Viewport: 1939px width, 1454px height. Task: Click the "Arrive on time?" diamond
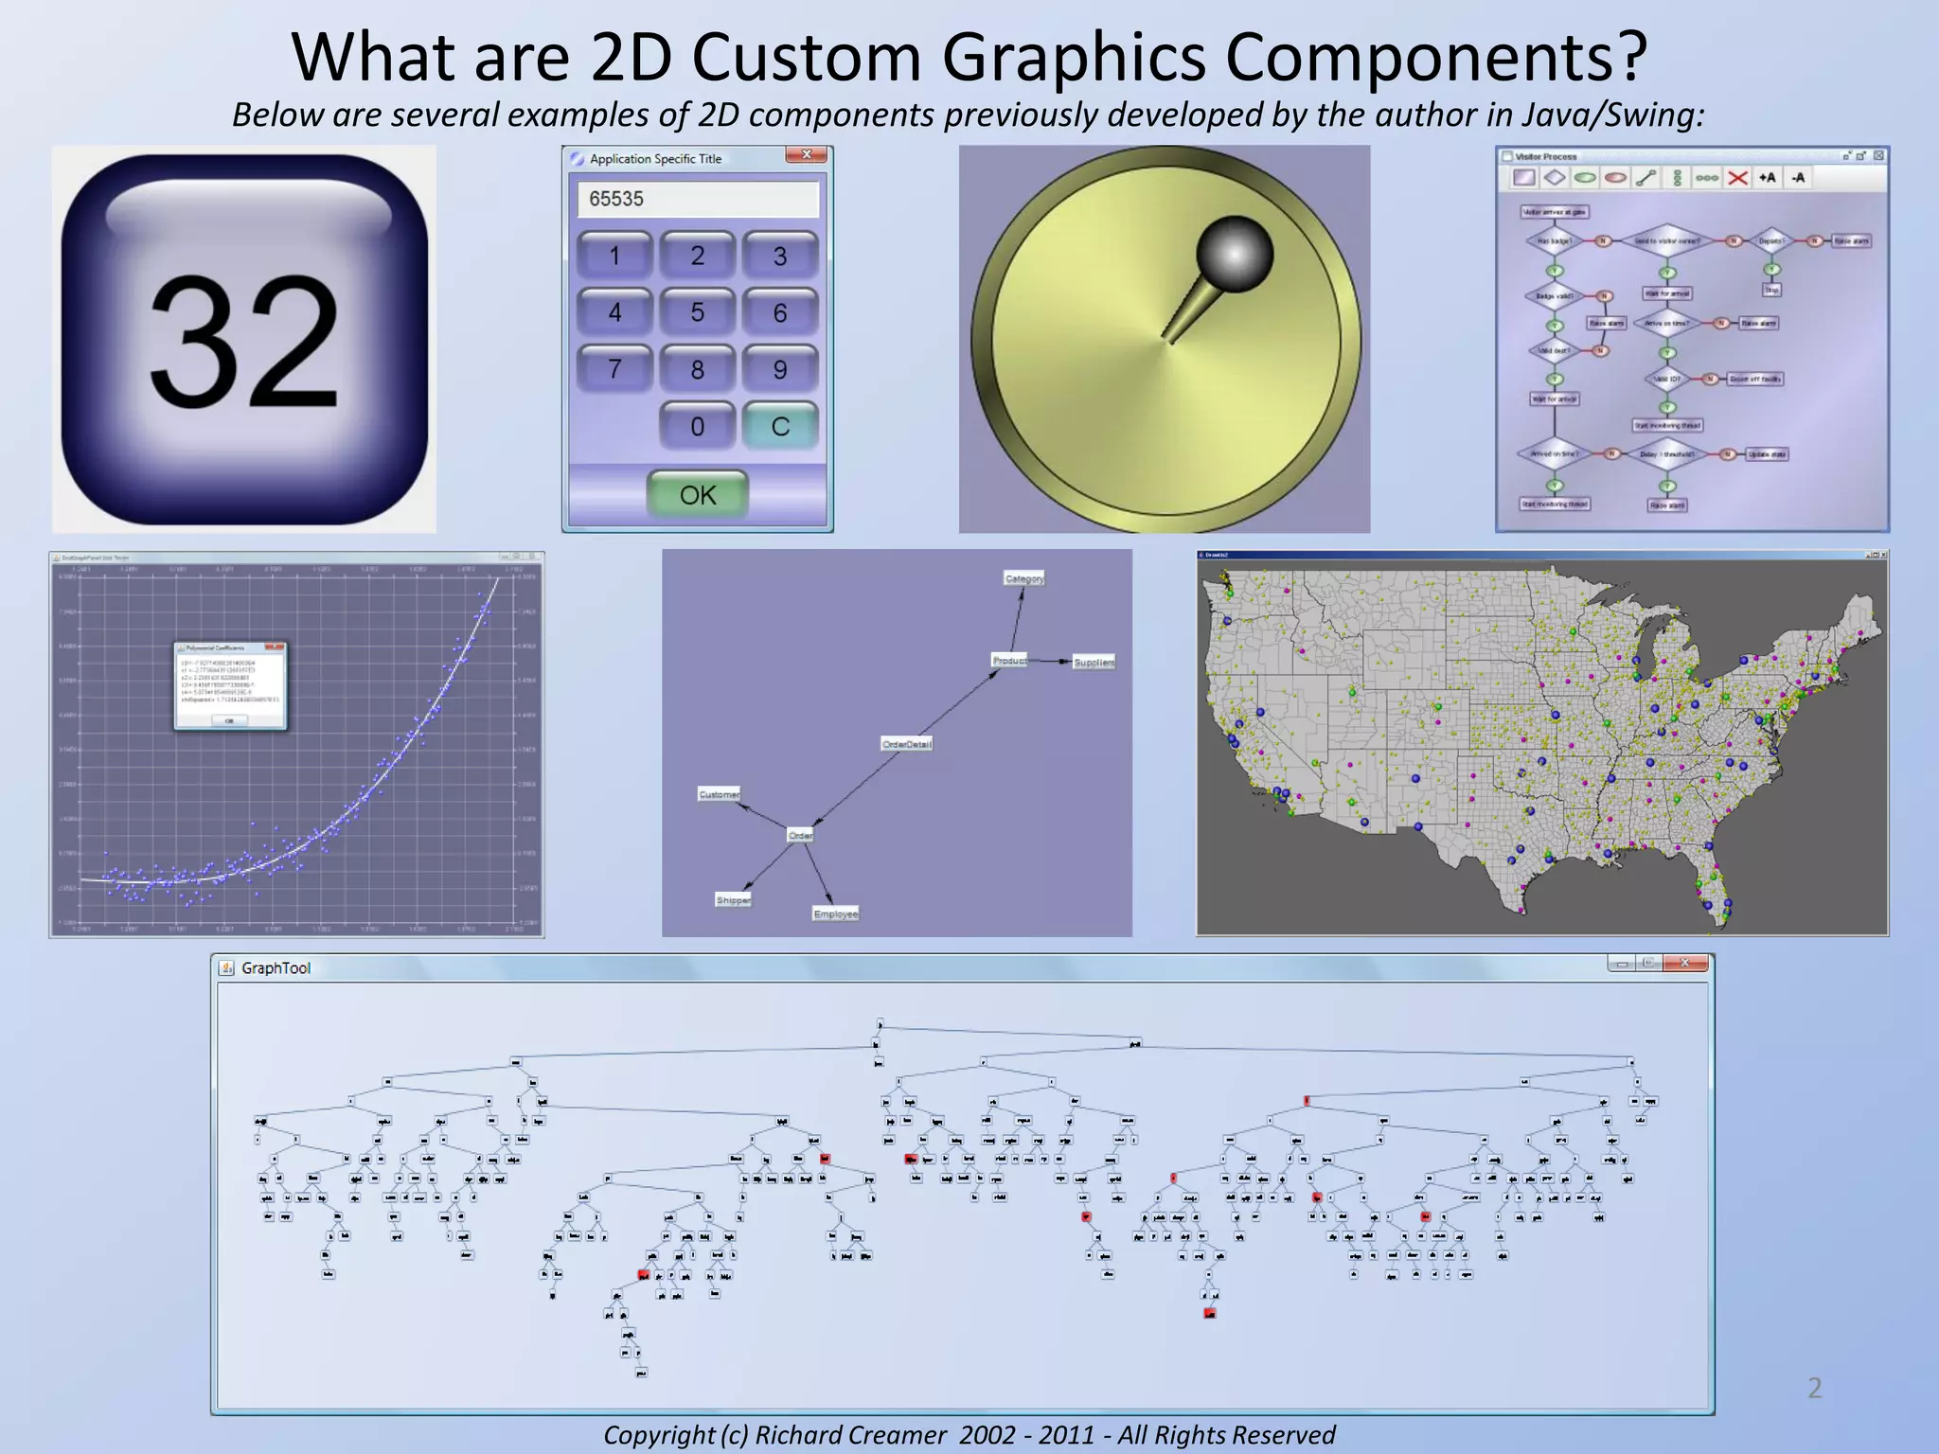[x=1667, y=323]
